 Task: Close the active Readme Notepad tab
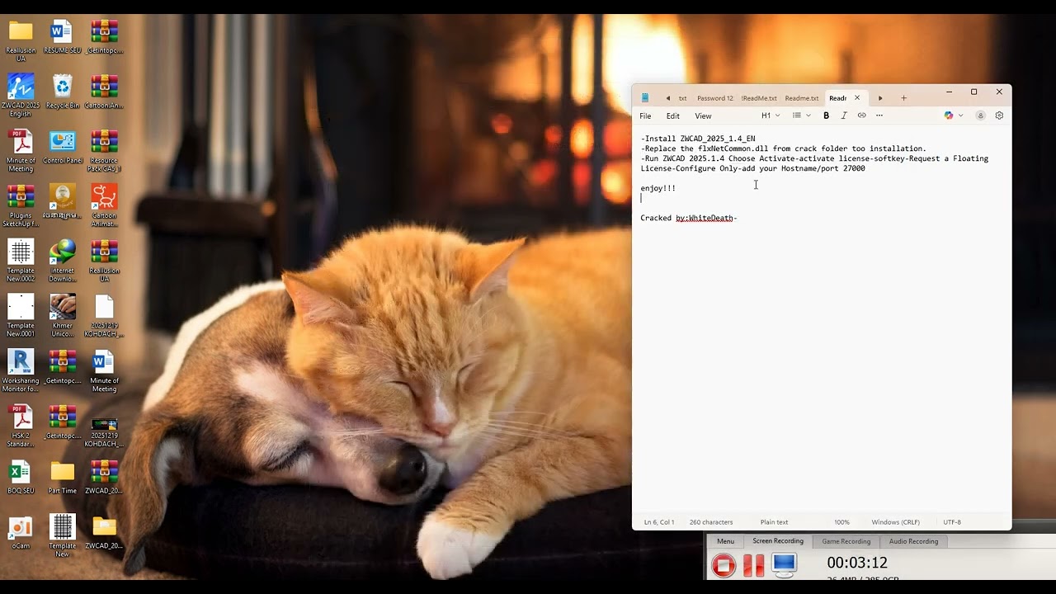(856, 98)
